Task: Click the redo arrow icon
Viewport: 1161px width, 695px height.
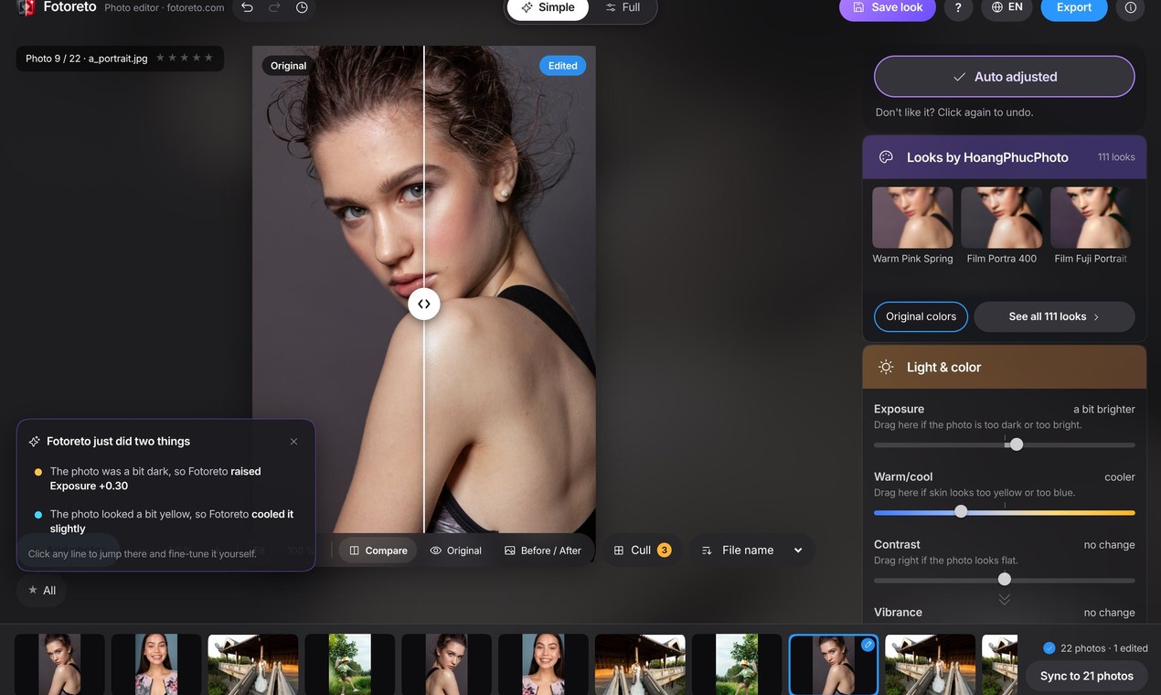Action: 274,7
